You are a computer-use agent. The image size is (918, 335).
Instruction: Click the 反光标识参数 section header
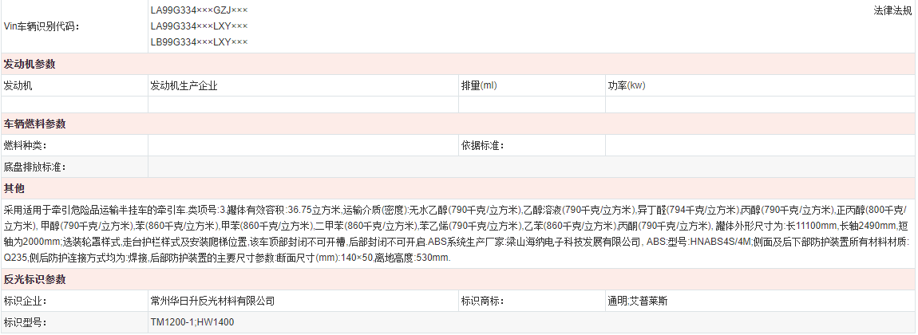35,280
